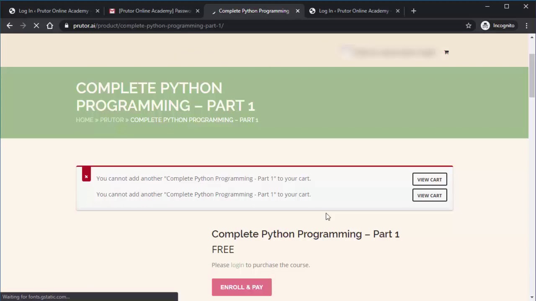Click the first cannot add another cart message
Screen dimensions: 536x301
pyautogui.click(x=204, y=179)
